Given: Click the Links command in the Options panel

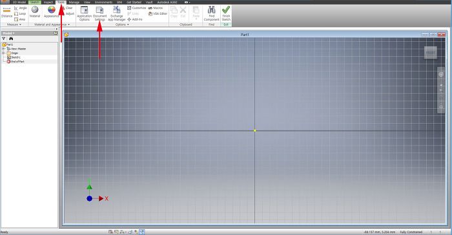Looking at the screenshot, I should [133, 14].
